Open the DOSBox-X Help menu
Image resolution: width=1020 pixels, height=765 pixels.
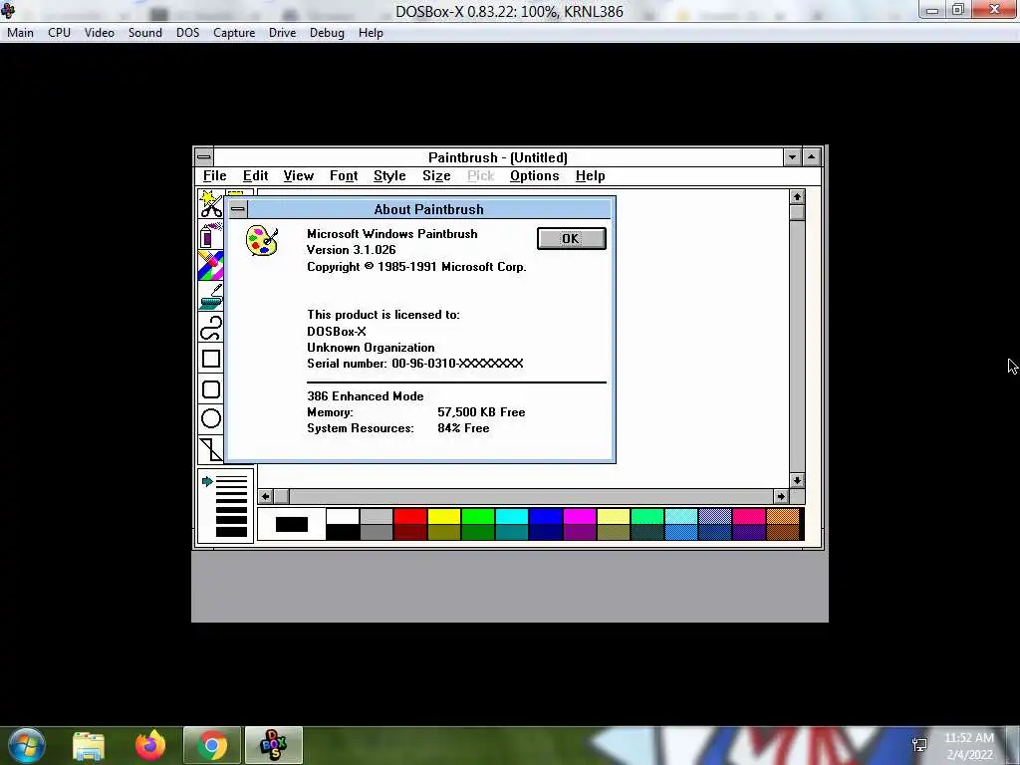(371, 33)
